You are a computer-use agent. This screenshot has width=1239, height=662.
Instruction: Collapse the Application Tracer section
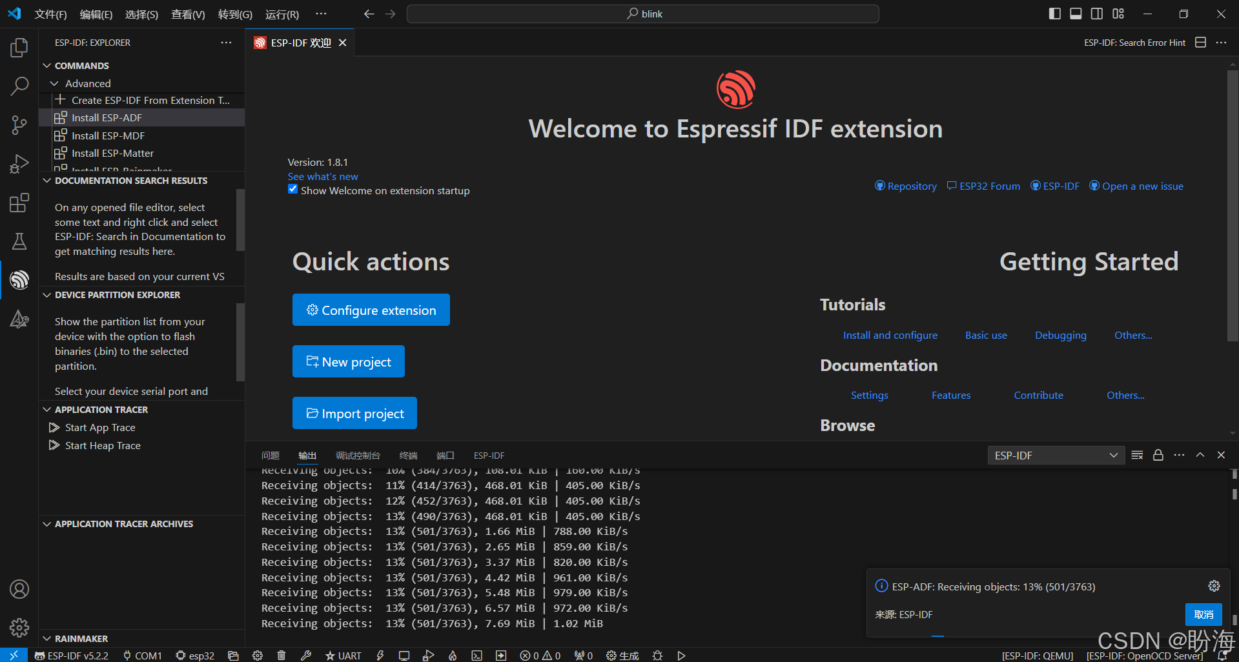click(x=46, y=410)
